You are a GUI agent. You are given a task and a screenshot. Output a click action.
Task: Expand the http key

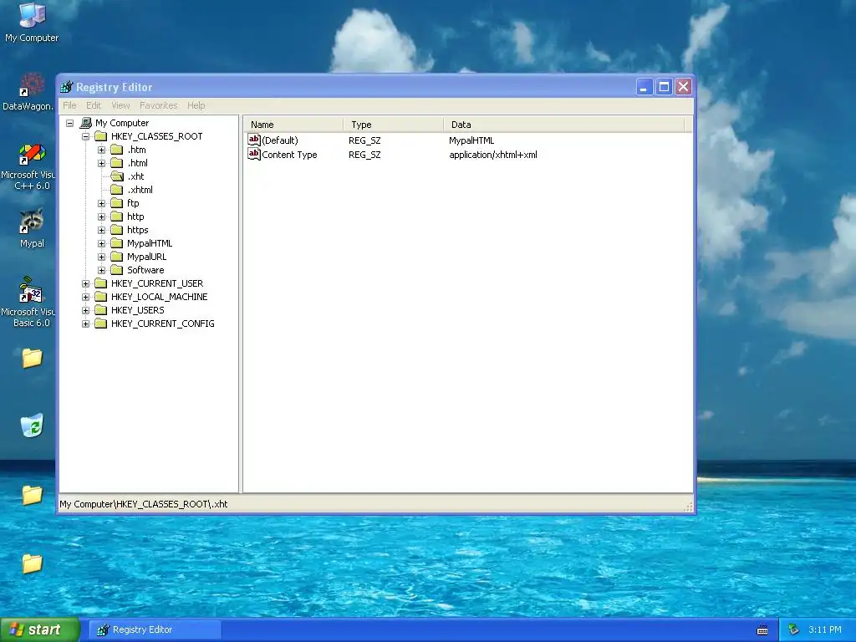tap(101, 217)
